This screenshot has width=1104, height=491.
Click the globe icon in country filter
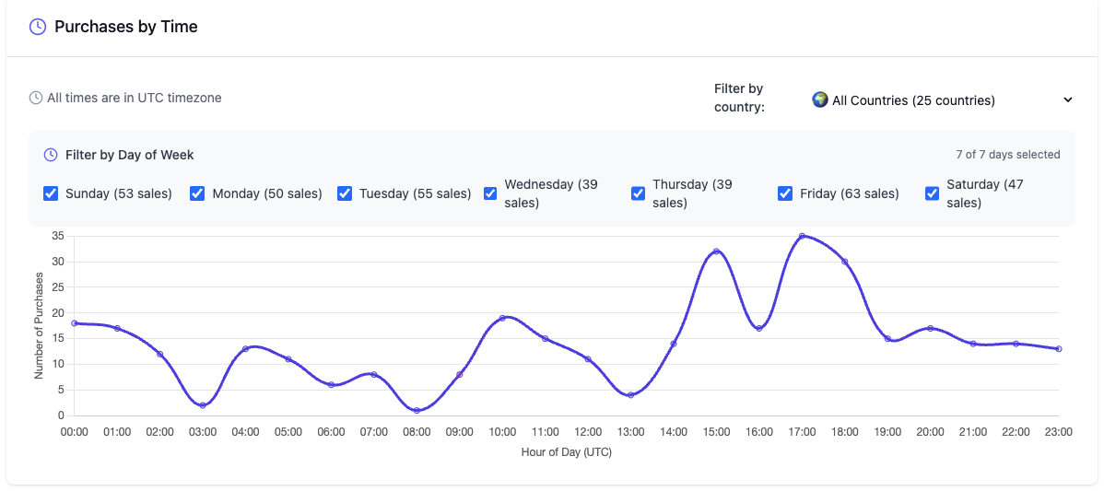(819, 99)
